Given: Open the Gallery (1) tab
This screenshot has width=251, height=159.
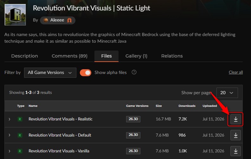Looking at the screenshot, I should point(136,56).
